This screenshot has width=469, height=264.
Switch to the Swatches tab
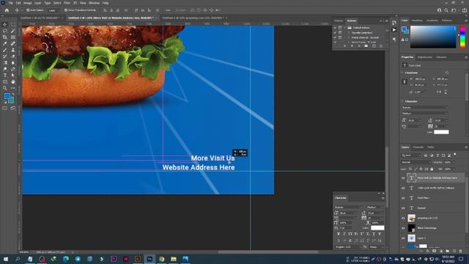417,21
